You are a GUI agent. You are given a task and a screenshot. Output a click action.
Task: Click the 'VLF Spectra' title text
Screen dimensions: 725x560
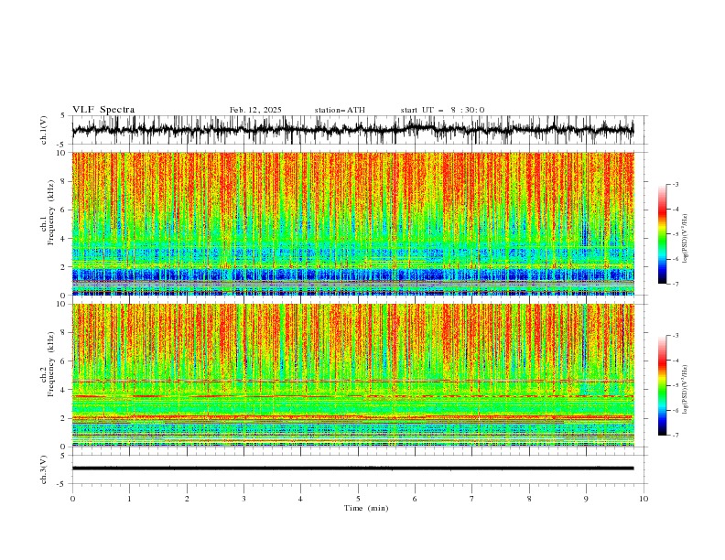[x=103, y=110]
